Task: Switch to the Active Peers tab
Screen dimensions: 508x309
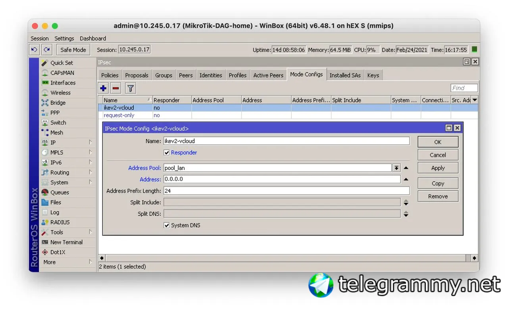Action: tap(268, 75)
